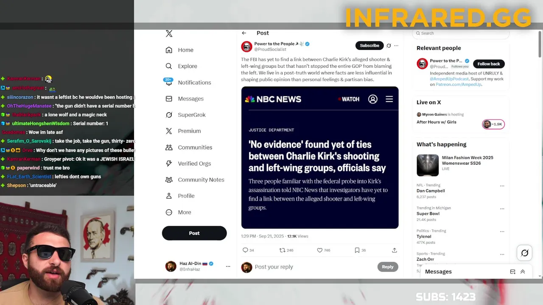Click Power to the People avatar on post
The height and width of the screenshot is (305, 543).
(246, 47)
